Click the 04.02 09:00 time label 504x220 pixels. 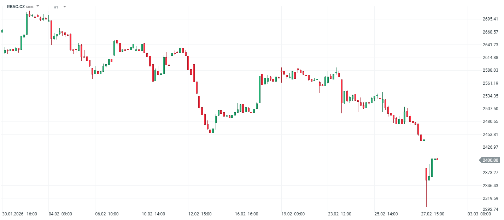coord(60,214)
